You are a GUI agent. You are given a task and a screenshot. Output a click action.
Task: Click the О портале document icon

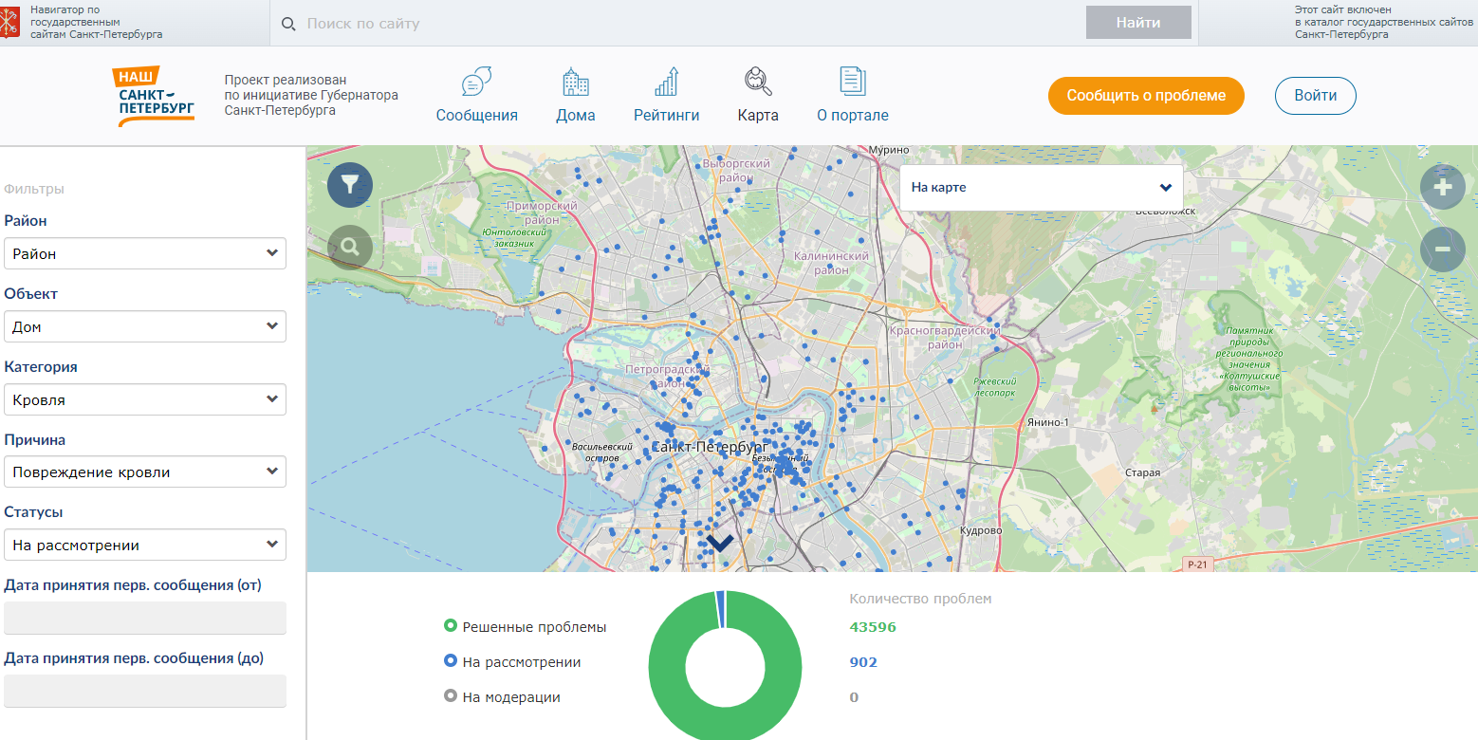tap(853, 82)
